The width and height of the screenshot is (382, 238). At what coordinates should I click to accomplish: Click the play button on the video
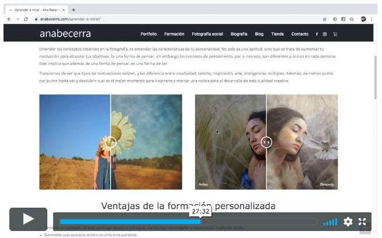pyautogui.click(x=28, y=219)
